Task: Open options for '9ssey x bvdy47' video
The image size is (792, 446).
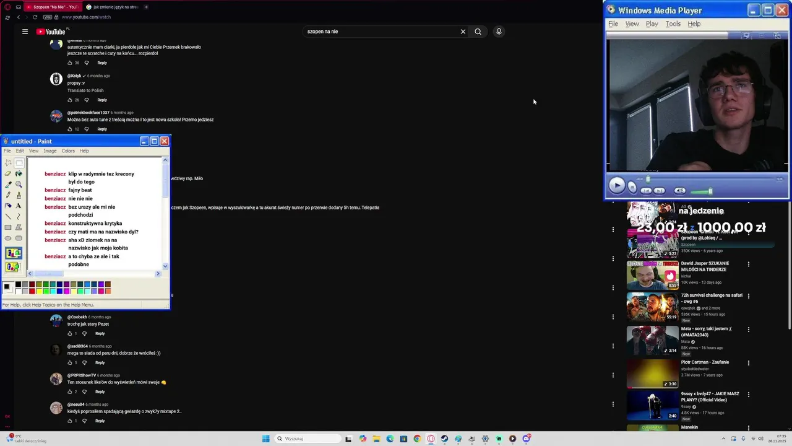Action: tap(749, 395)
